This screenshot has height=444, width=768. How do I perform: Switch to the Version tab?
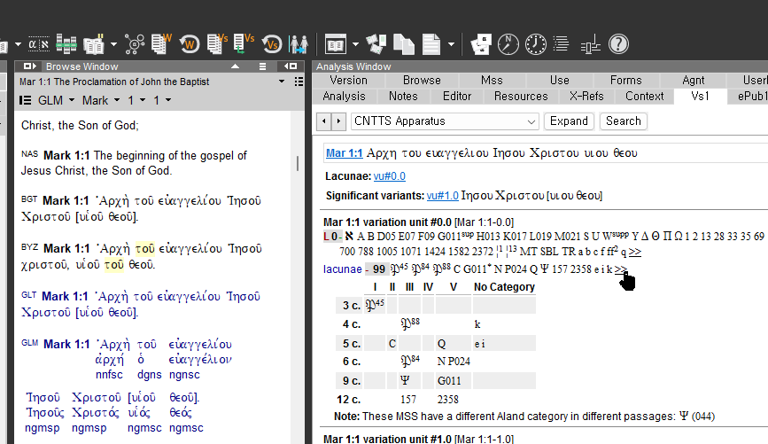tap(348, 81)
